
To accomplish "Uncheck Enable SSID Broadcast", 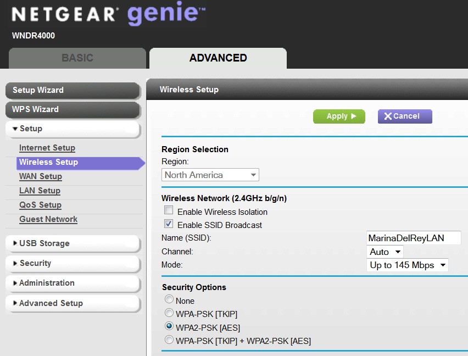I will (169, 224).
